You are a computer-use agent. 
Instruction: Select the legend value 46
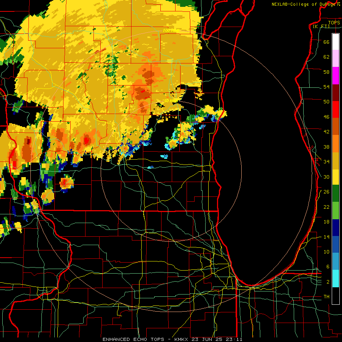coord(326,117)
